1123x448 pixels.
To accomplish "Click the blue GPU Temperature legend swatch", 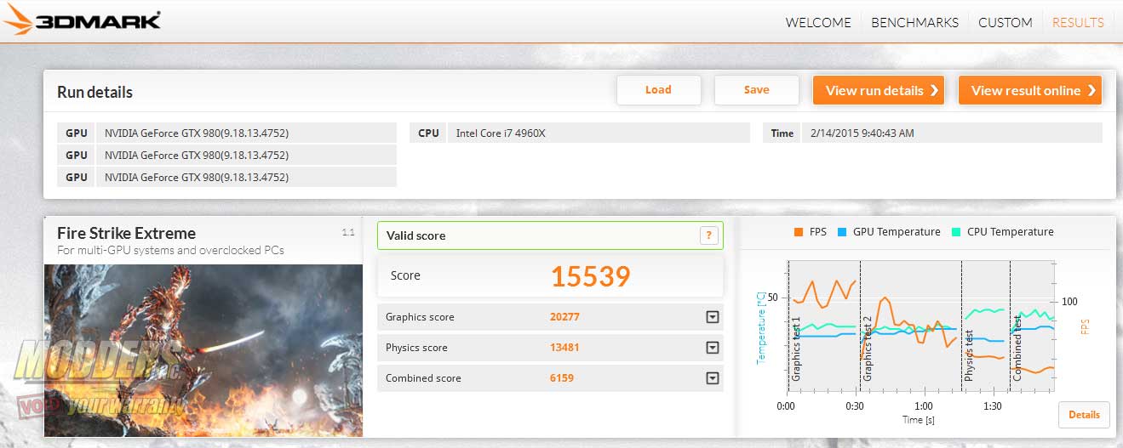I will coord(841,232).
